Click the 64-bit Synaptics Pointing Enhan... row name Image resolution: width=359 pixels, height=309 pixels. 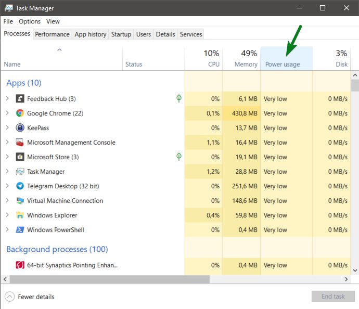point(72,265)
